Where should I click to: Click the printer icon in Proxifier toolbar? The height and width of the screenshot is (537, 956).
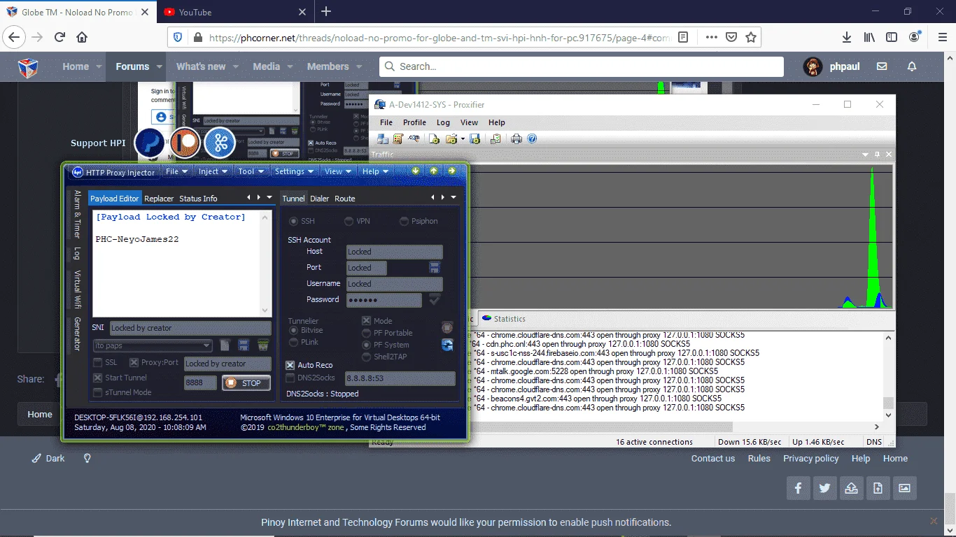click(x=516, y=138)
